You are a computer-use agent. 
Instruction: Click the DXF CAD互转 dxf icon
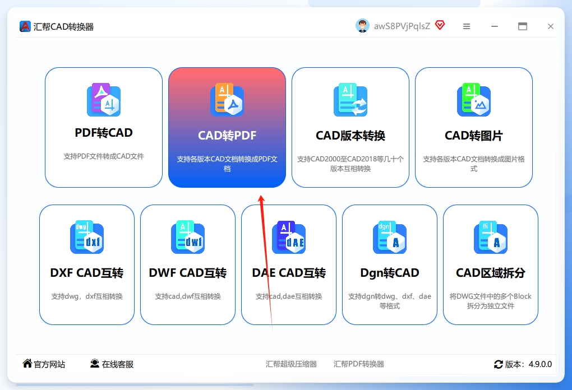point(87,237)
